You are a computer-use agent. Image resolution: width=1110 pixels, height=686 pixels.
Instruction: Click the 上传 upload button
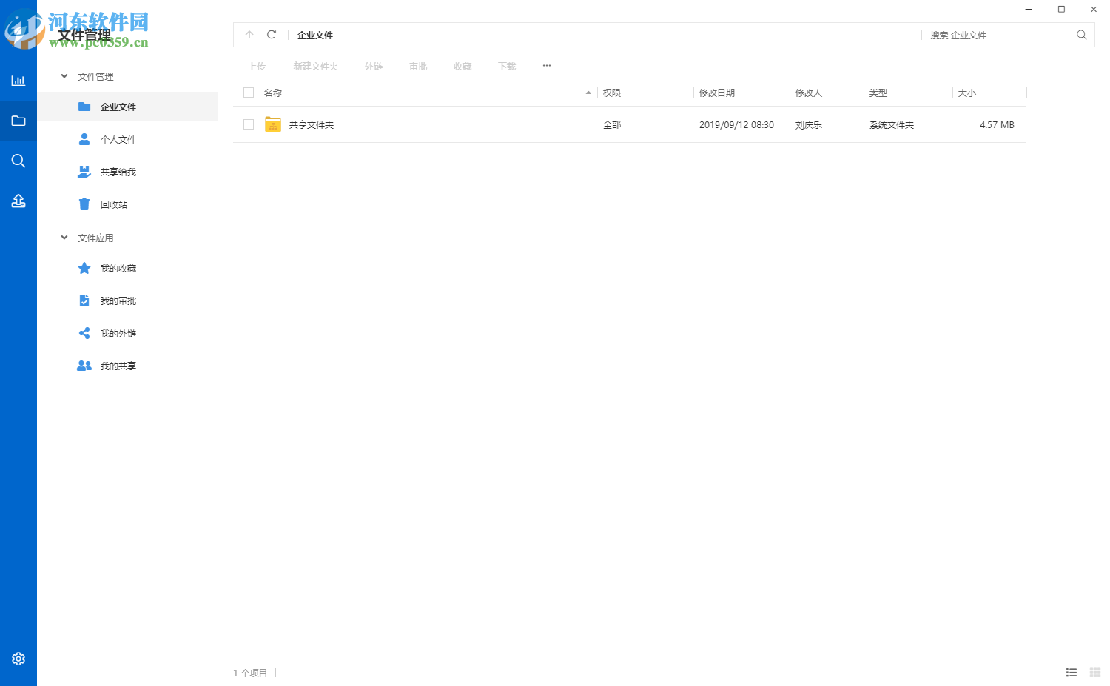(257, 66)
